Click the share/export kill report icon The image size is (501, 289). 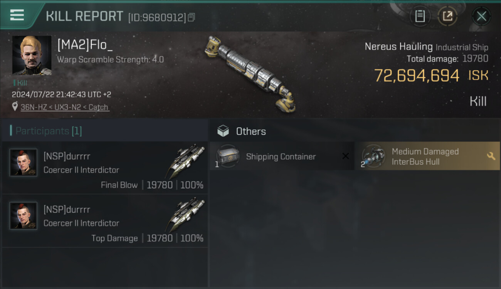(x=447, y=16)
